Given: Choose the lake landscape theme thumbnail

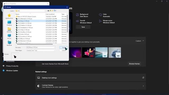Looking at the screenshot, I should (x=101, y=53).
